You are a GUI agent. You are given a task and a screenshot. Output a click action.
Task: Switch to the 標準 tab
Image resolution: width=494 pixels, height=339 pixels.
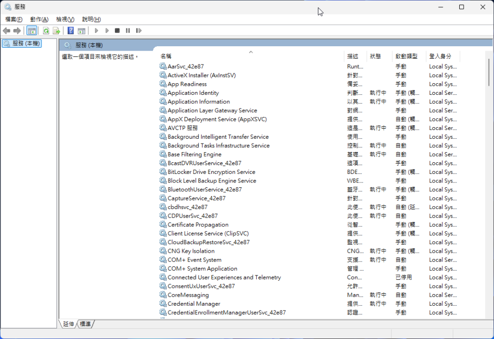(x=85, y=324)
